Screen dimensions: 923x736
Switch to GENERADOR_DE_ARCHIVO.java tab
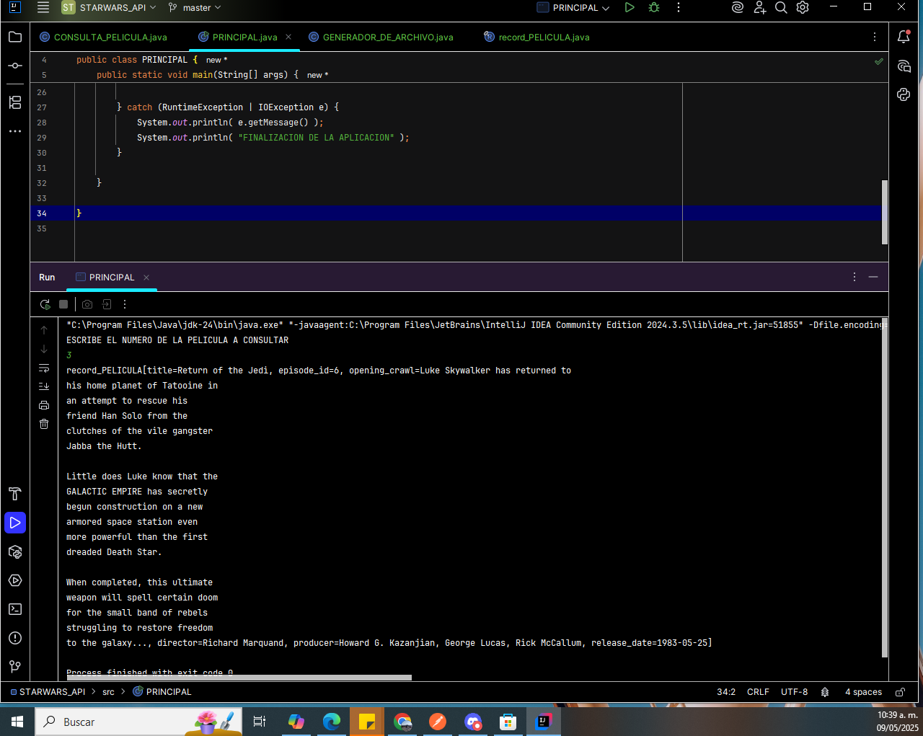(x=381, y=37)
